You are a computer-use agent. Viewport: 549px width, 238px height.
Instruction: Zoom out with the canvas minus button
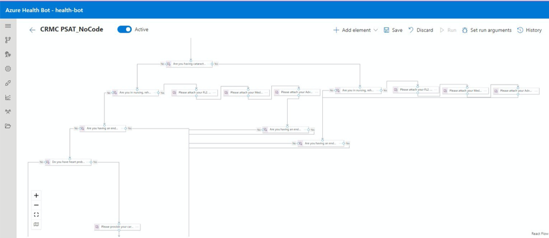tap(36, 205)
